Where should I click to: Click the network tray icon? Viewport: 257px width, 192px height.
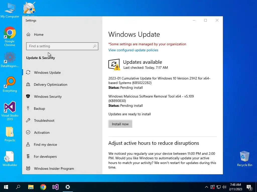tap(219, 187)
